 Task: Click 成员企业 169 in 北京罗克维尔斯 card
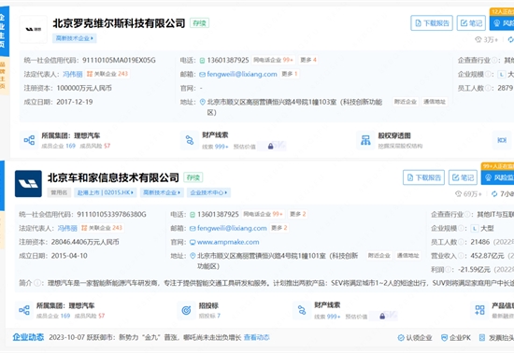point(58,146)
